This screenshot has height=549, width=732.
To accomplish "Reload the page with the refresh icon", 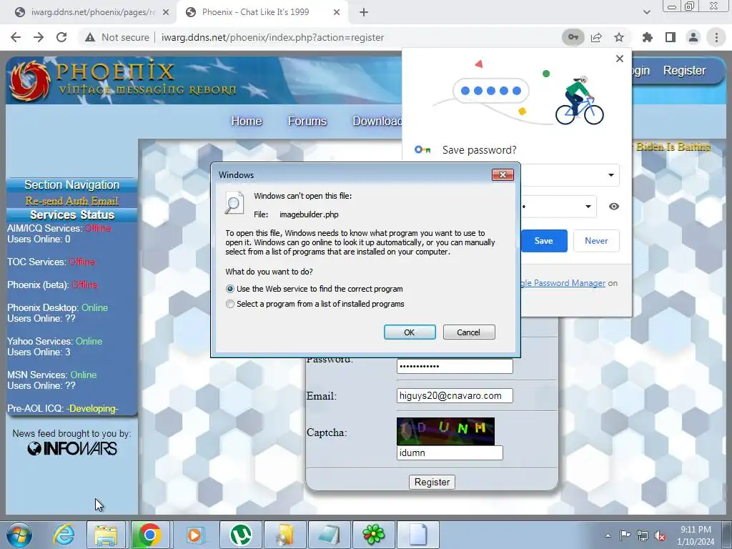I will [61, 37].
